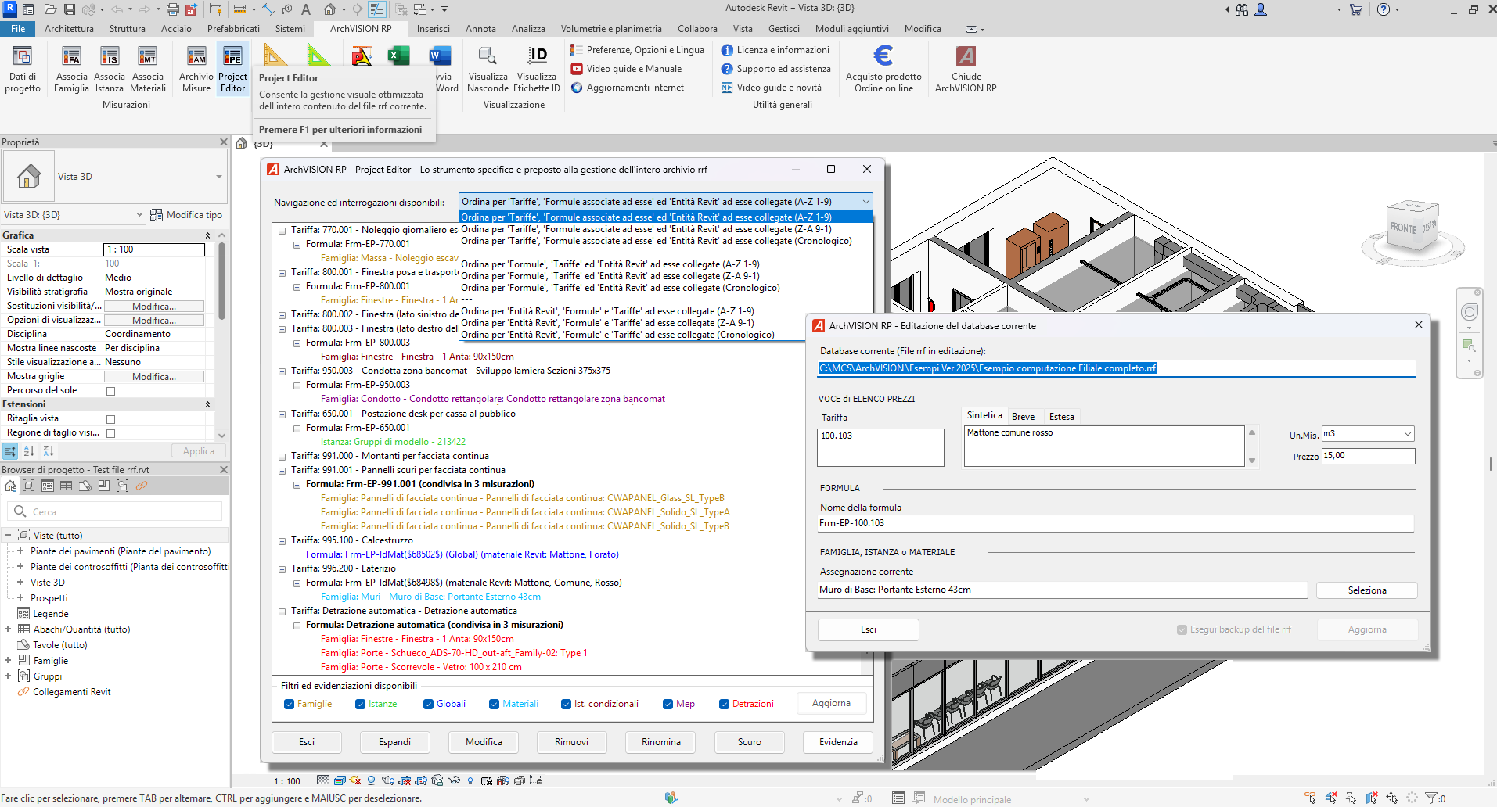The width and height of the screenshot is (1497, 807).
Task: Click the default 3D view house icon
Action: tap(330, 9)
